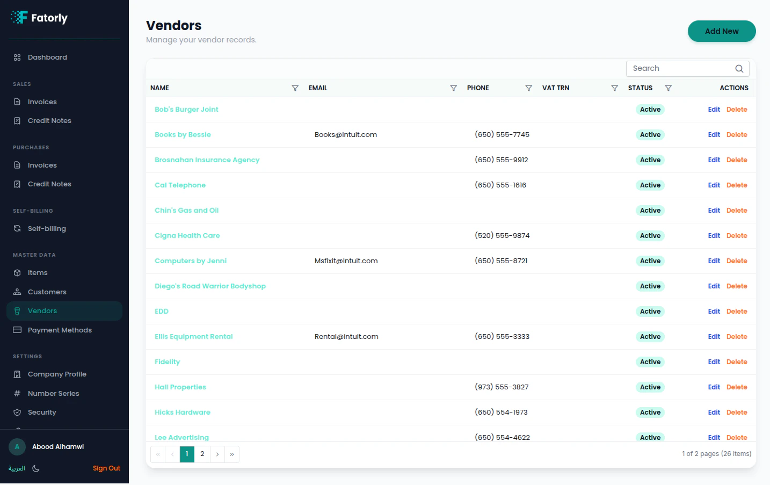Screen dimensions: 770x485
Task: Click Abood Alhamwi user name
Action: pos(58,447)
